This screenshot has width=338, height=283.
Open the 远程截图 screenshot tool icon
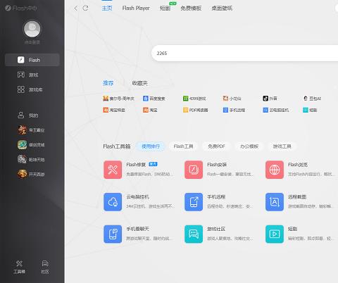pos(275,202)
